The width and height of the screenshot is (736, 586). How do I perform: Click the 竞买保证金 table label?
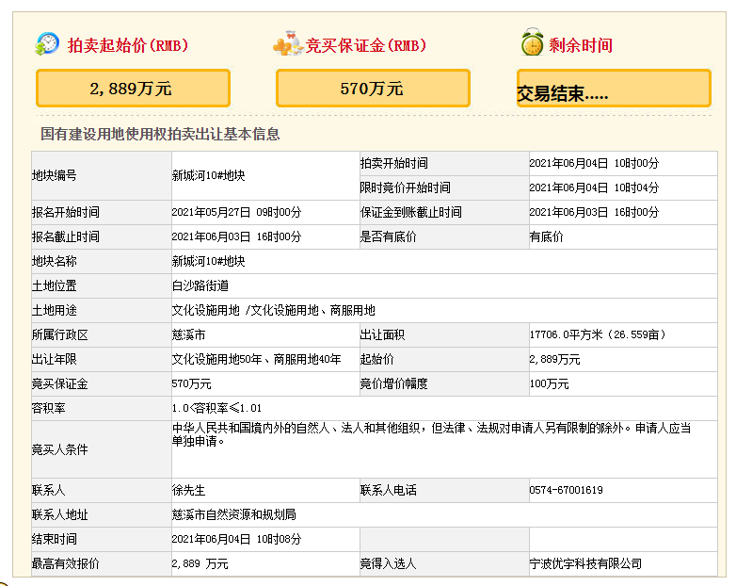[60, 383]
